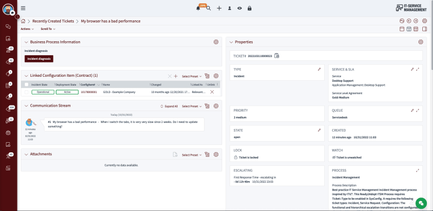
Task: Open the hamburger main menu
Action: pyautogui.click(x=23, y=8)
